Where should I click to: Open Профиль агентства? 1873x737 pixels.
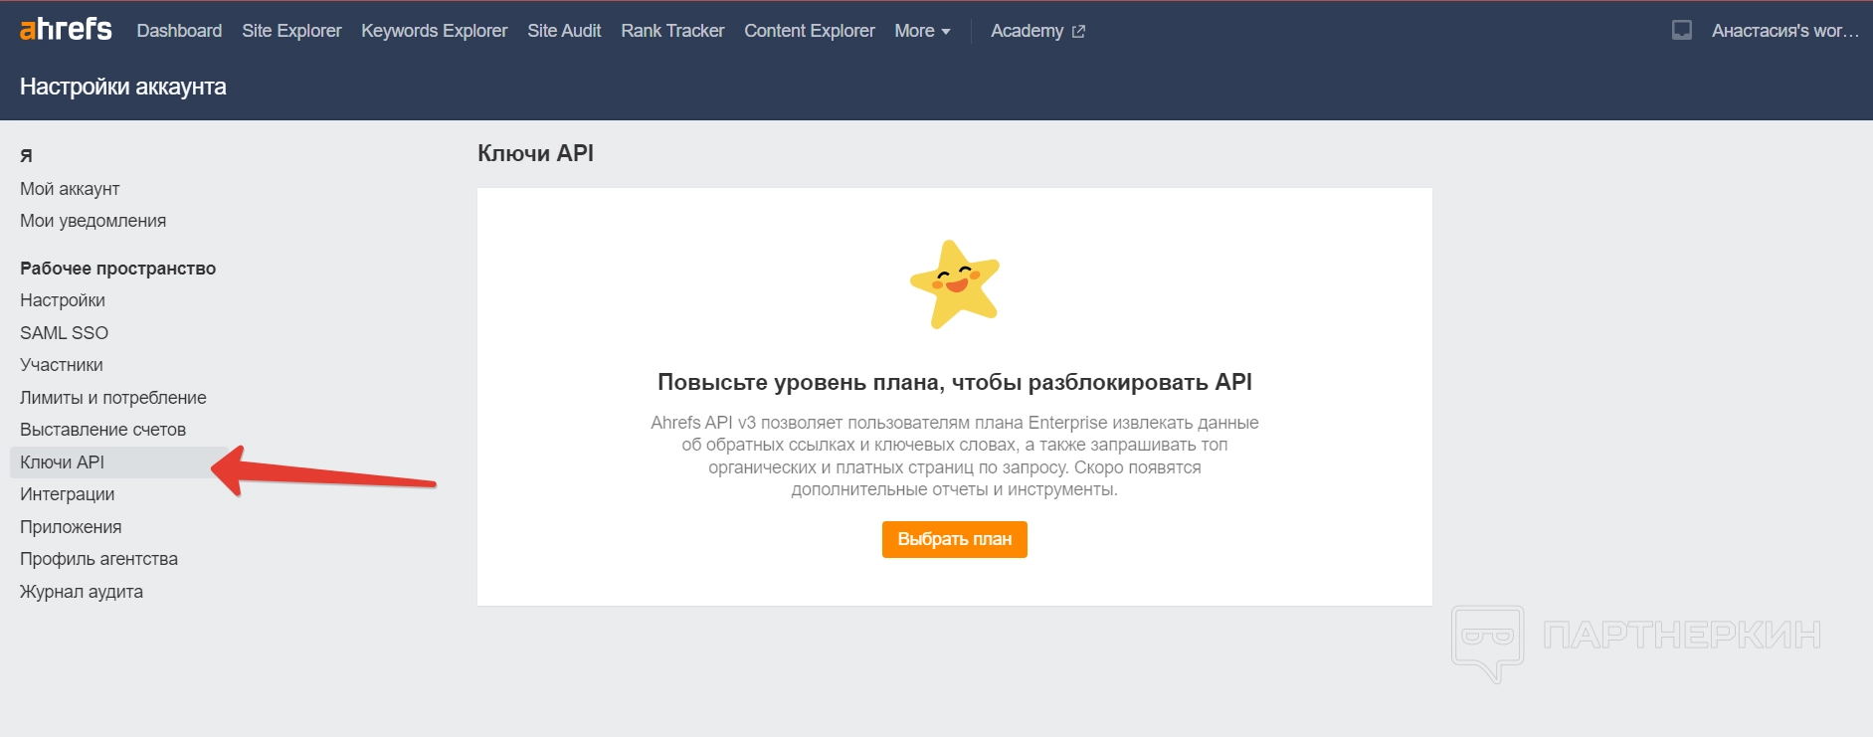[x=98, y=559]
